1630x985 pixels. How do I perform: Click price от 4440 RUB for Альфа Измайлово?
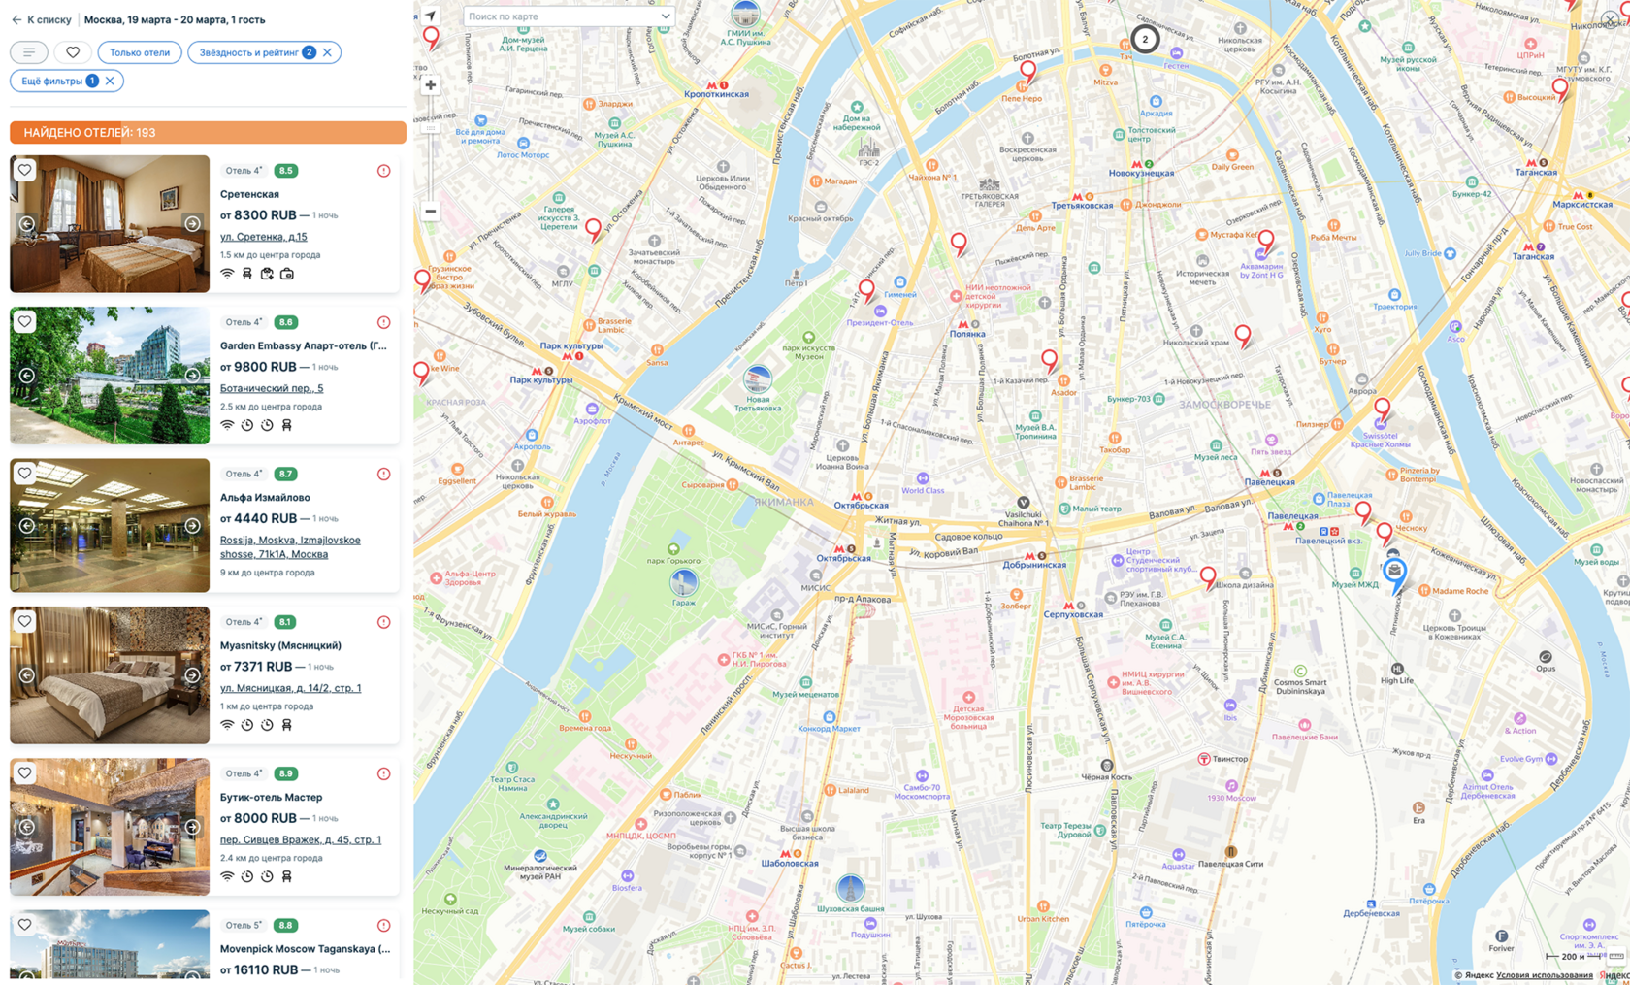(x=258, y=518)
